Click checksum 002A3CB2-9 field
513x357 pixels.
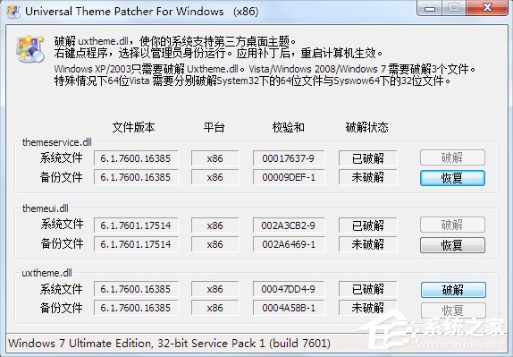289,225
